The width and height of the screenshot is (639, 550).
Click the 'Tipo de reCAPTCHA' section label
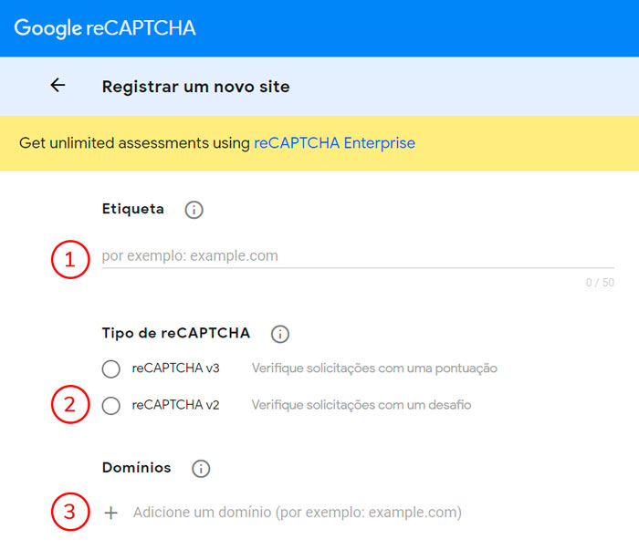click(x=176, y=333)
